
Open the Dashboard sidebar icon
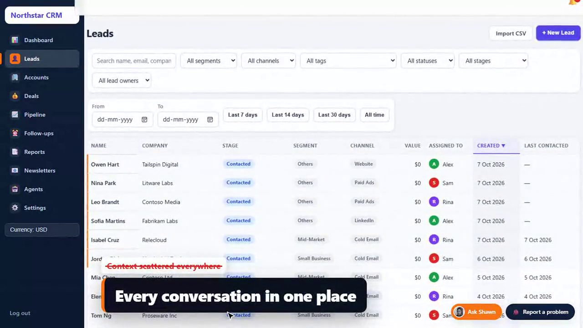(x=15, y=40)
